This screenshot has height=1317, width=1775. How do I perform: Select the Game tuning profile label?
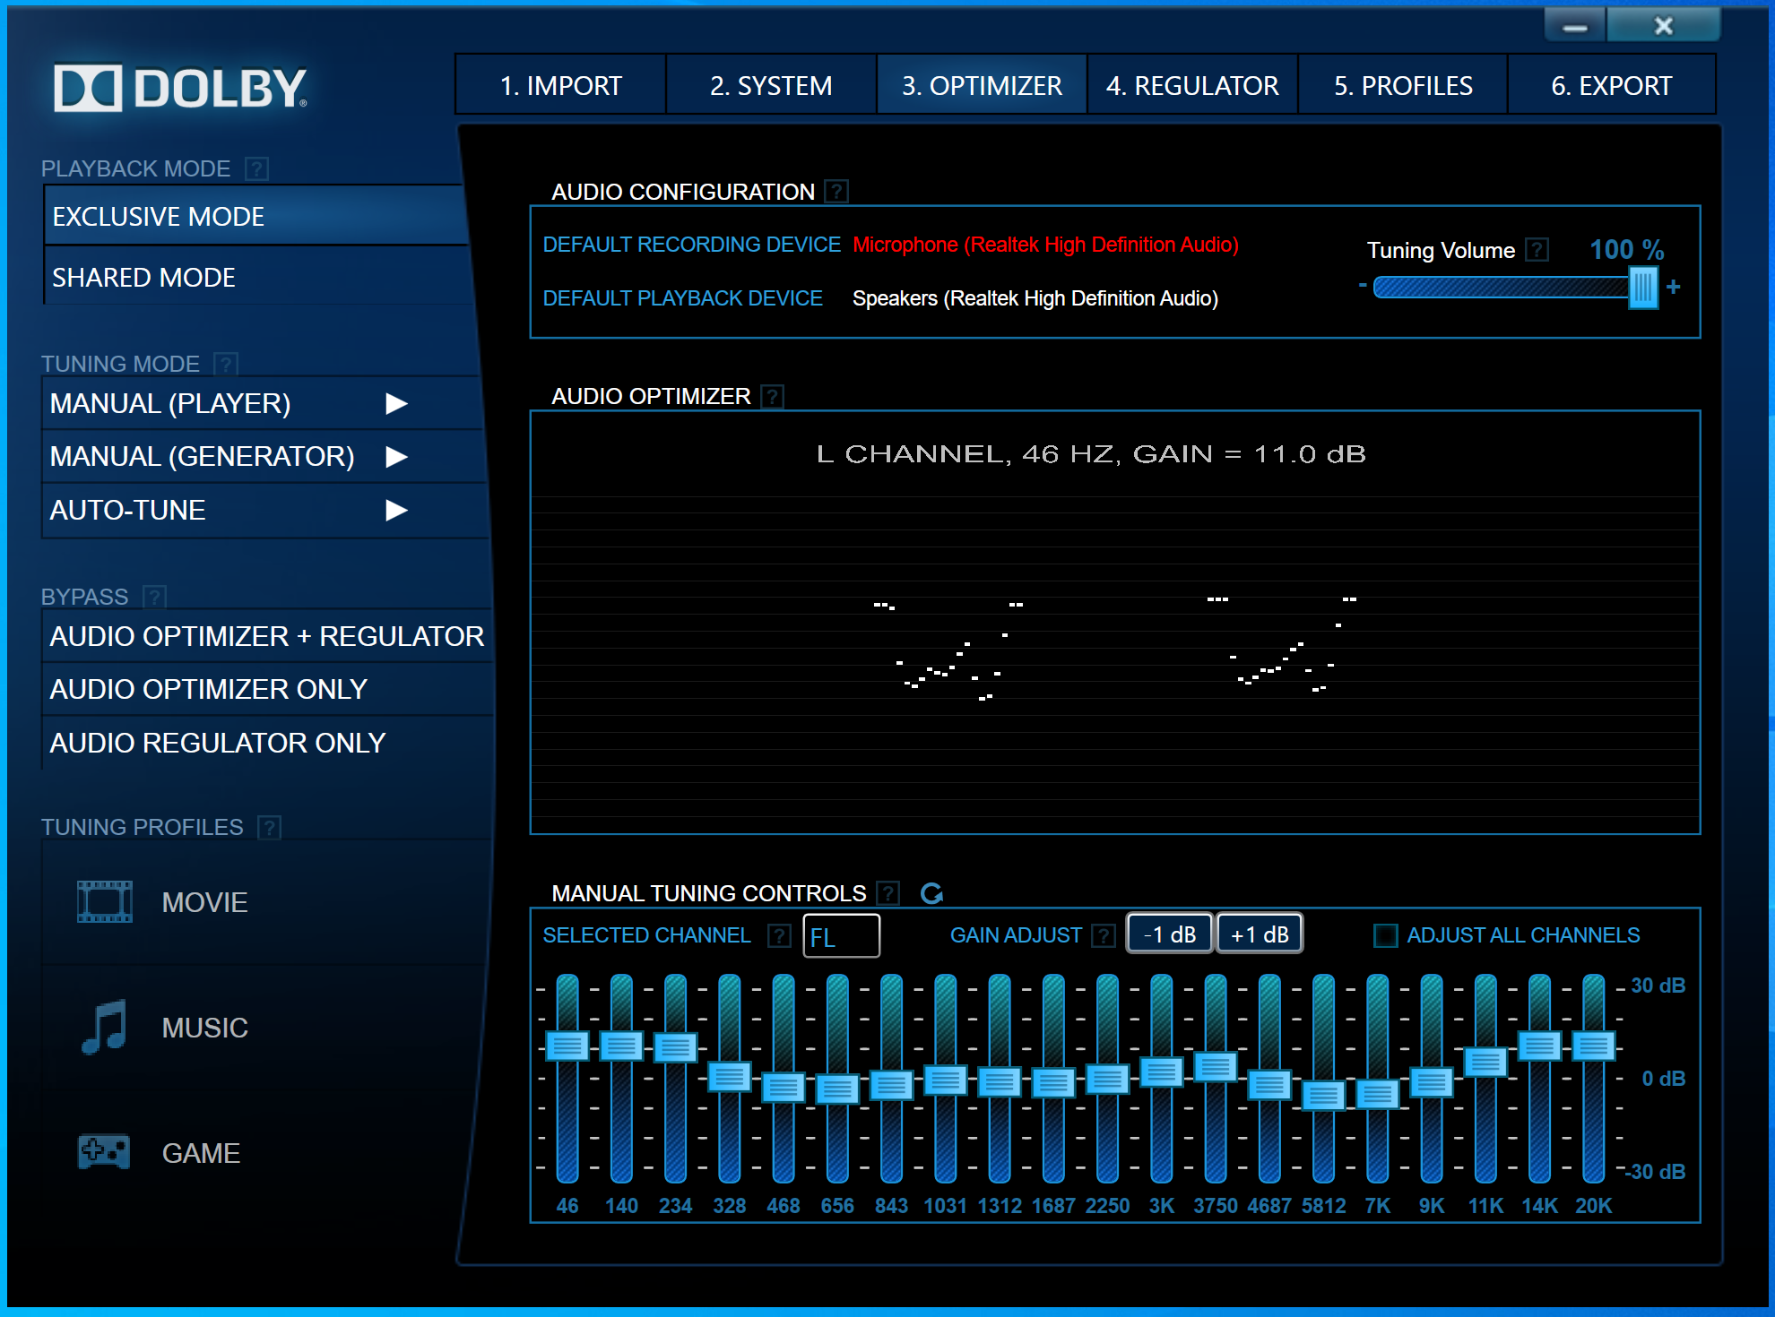tap(201, 1153)
